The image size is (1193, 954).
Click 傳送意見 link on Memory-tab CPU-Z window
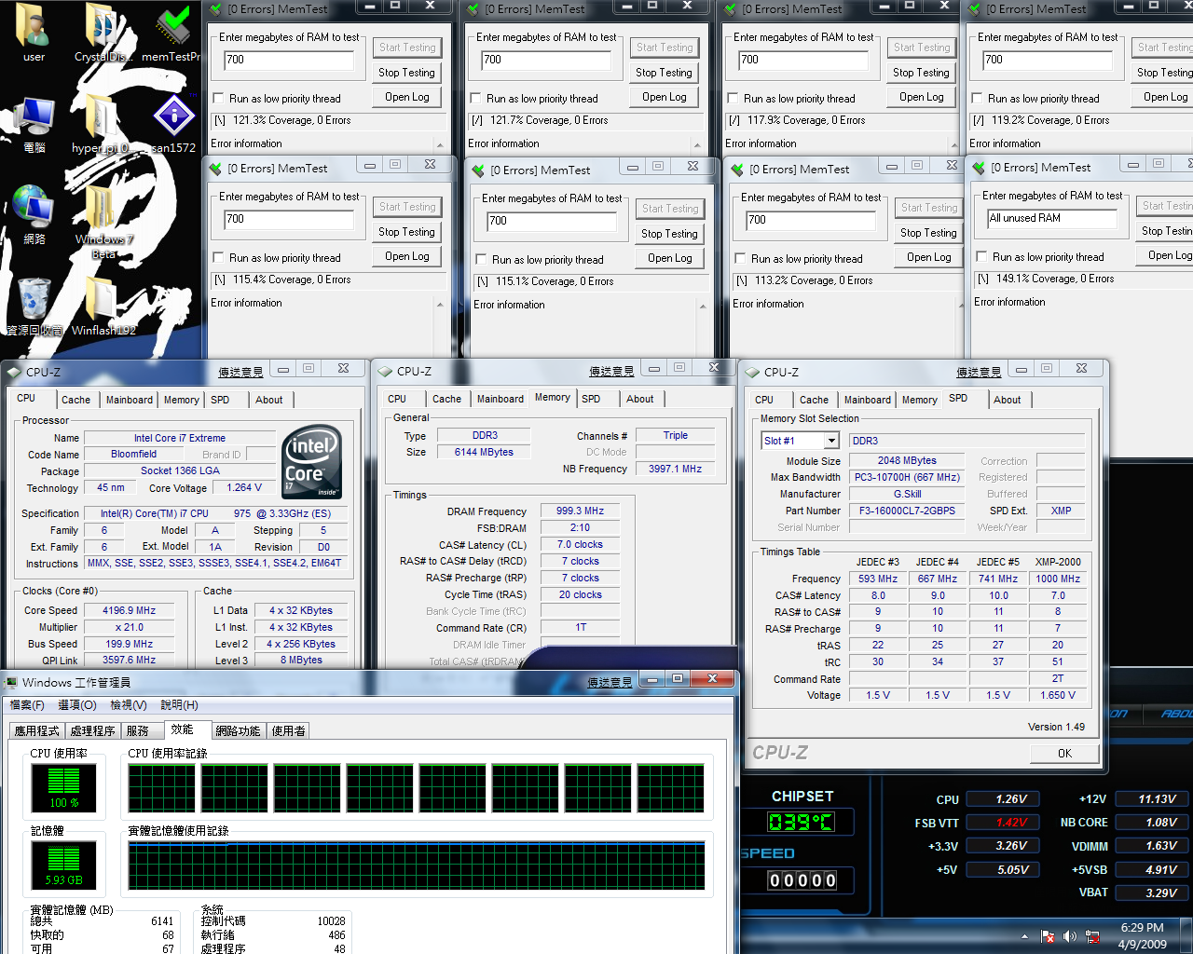click(611, 371)
